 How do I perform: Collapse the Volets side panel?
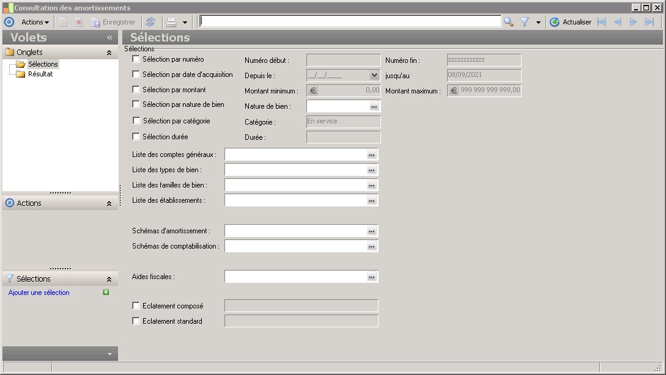tap(109, 37)
